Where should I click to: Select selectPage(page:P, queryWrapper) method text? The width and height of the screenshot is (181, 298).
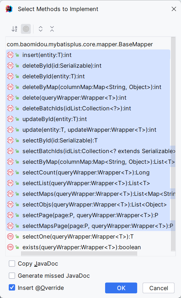90,215
